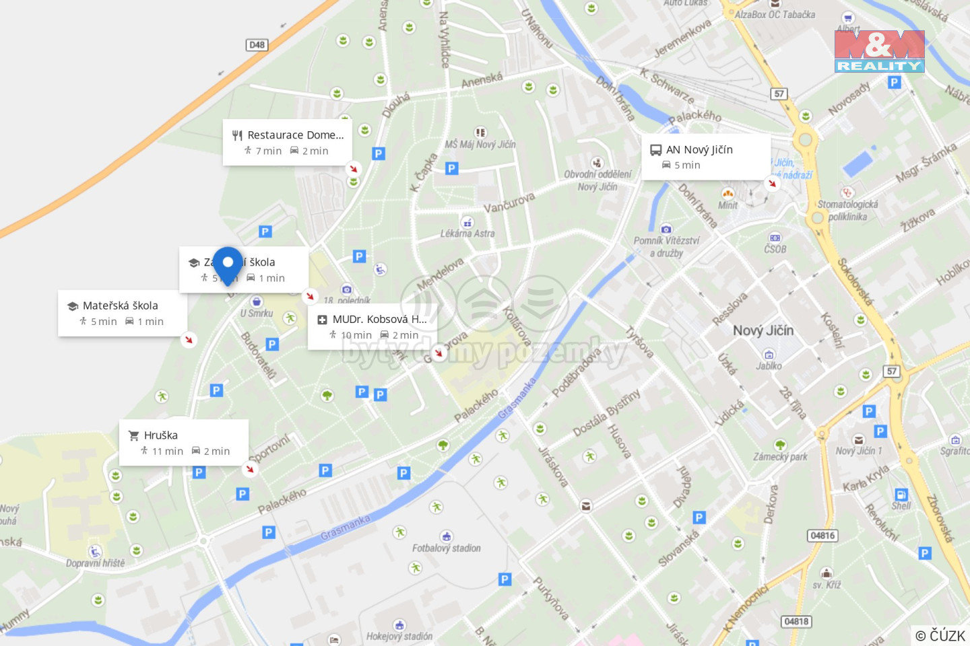The image size is (970, 646).
Task: Click the red arrow marker beside Mateřská škola card
Action: [x=189, y=340]
